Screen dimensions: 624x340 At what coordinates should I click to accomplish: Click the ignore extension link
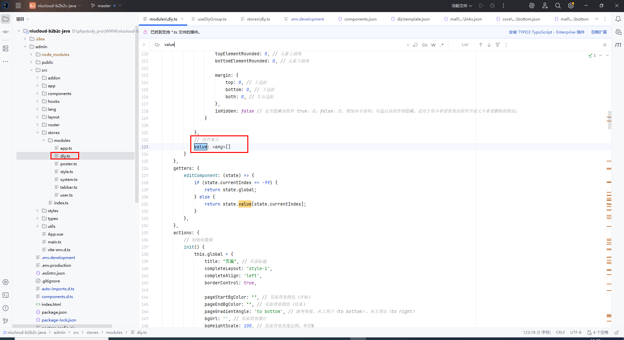click(599, 32)
